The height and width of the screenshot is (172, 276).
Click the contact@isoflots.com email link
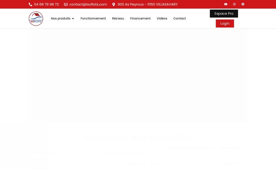click(88, 4)
